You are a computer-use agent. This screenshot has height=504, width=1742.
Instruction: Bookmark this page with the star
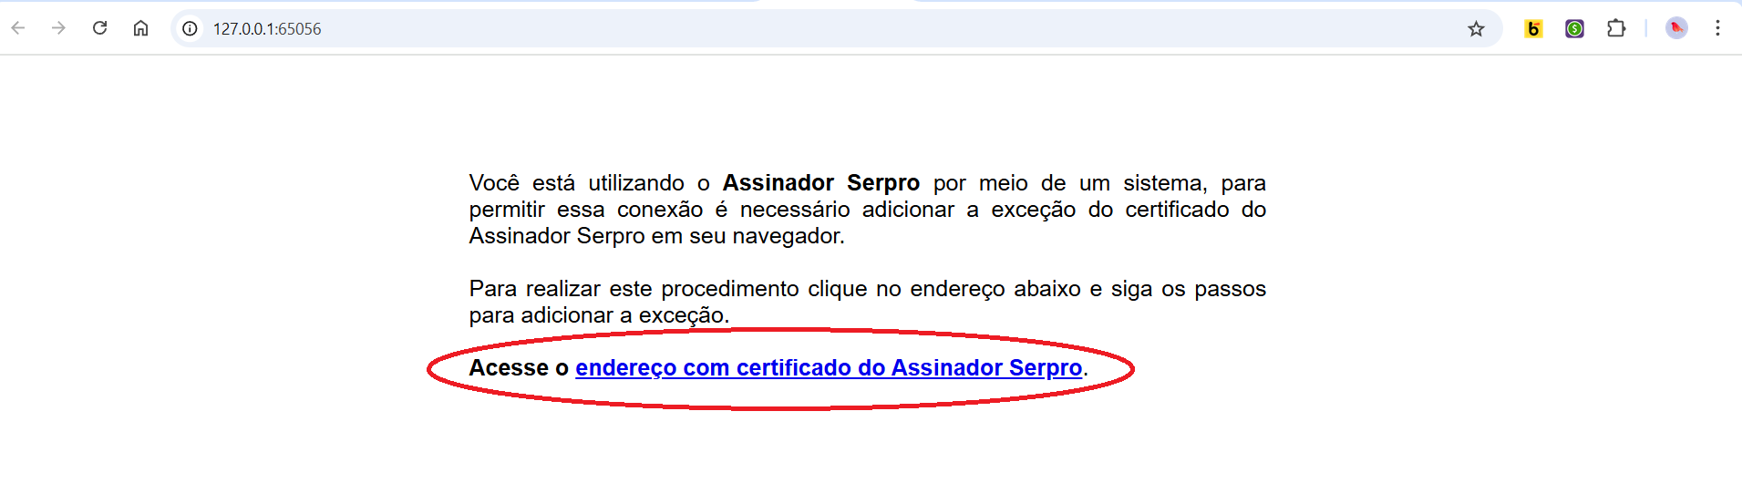[1476, 29]
